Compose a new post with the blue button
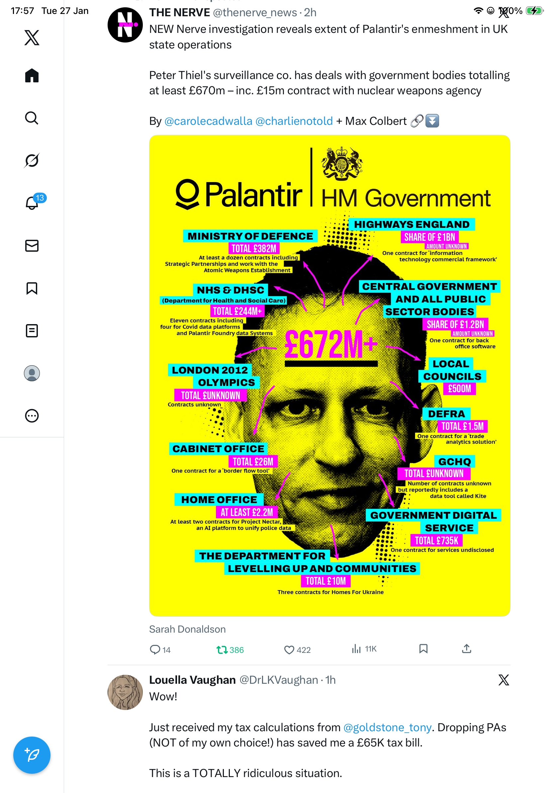554x793 pixels. point(32,755)
